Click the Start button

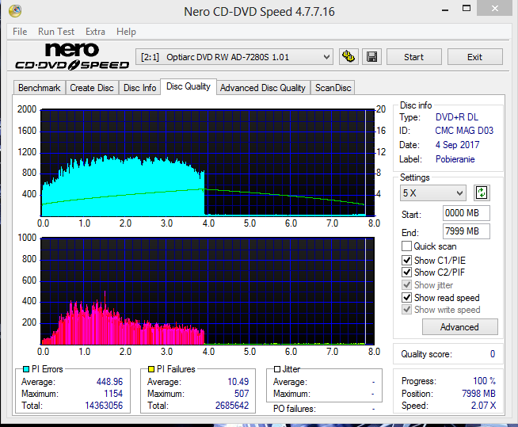click(414, 57)
